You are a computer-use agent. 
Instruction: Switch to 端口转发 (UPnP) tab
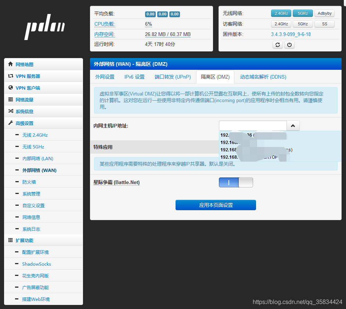coord(173,77)
